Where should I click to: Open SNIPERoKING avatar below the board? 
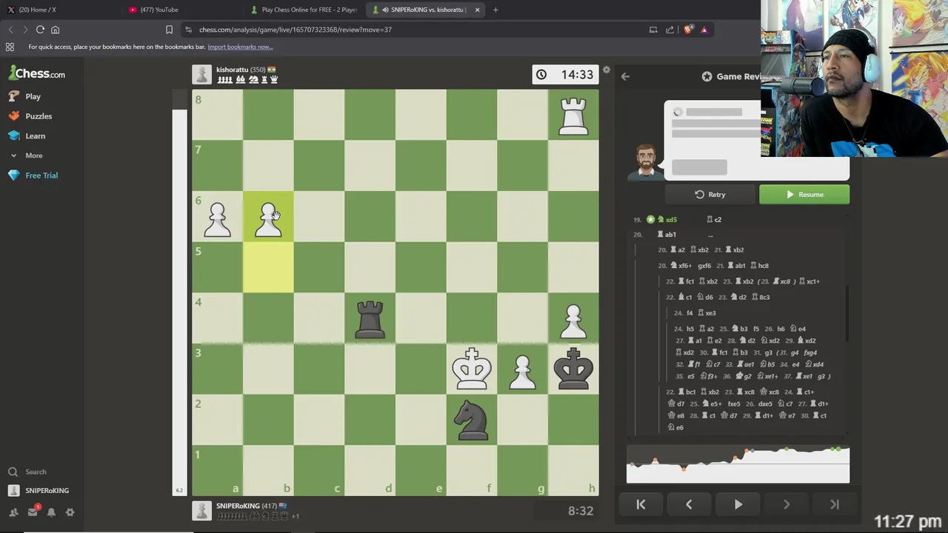(x=201, y=511)
